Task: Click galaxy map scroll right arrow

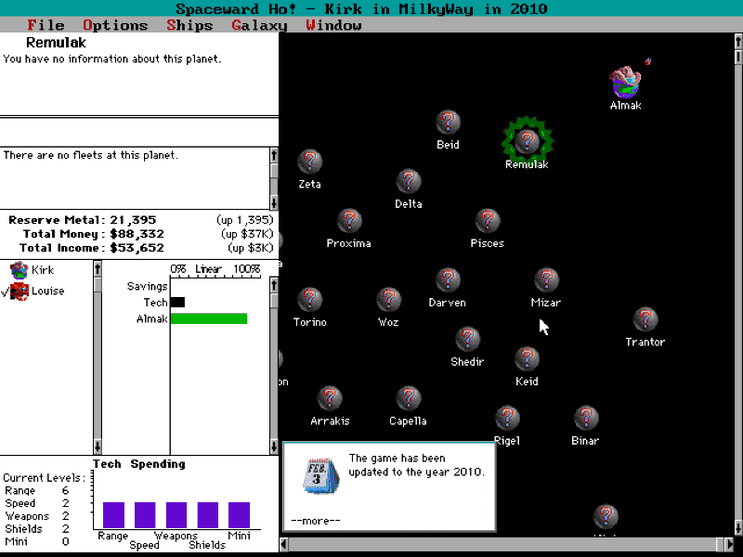Action: pyautogui.click(x=729, y=544)
